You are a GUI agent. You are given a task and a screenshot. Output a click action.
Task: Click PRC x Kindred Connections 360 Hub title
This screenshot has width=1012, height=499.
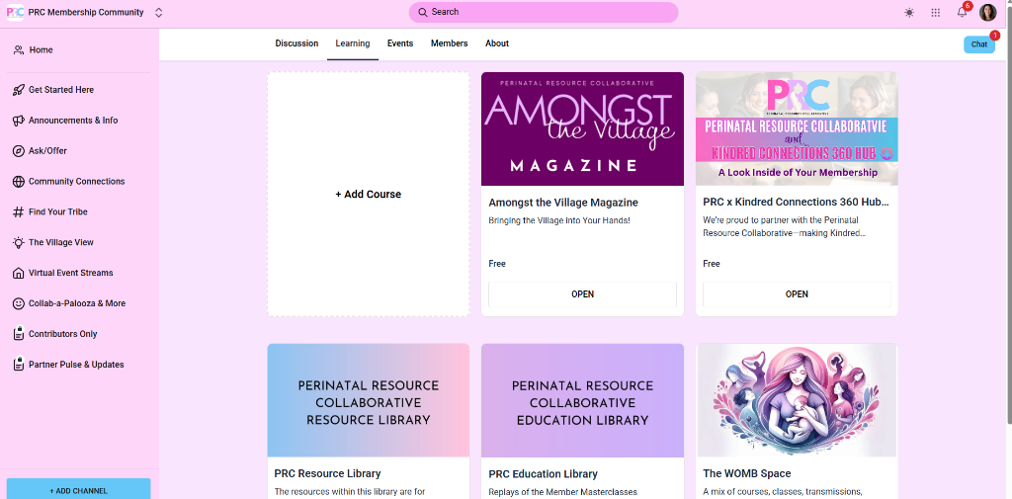coord(796,203)
